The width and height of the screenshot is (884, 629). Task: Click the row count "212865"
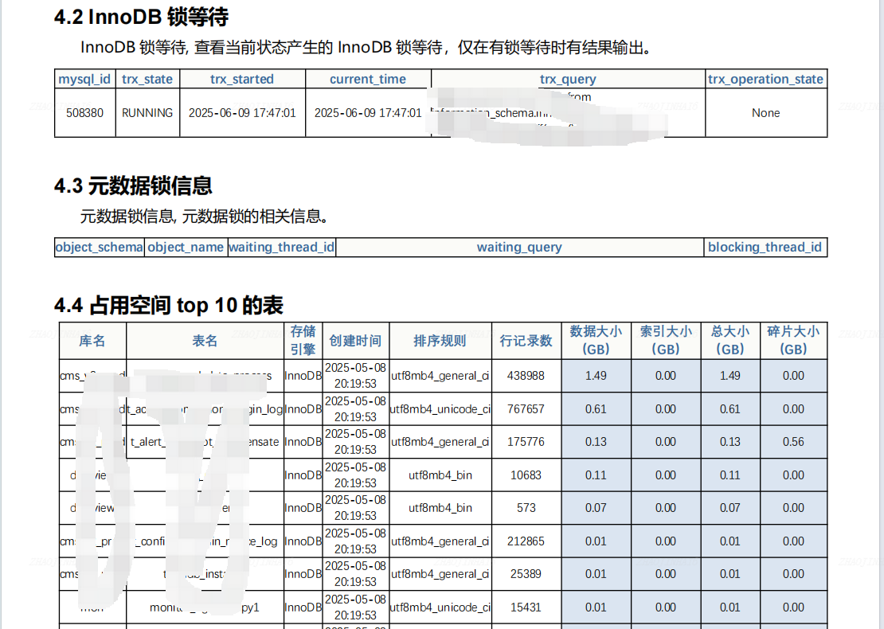pos(526,541)
